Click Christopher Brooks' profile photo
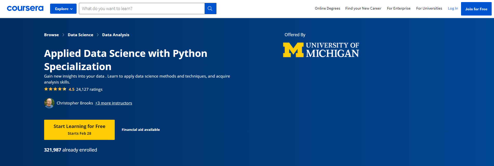The image size is (494, 166). (49, 103)
